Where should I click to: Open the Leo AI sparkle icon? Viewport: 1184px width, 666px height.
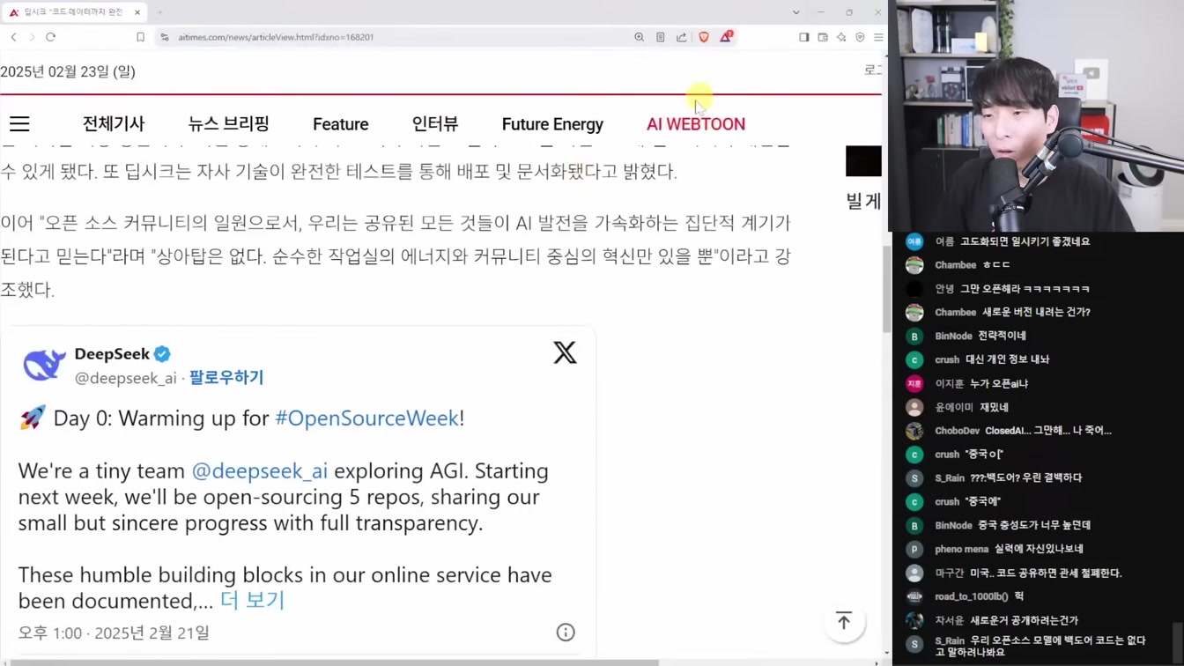pos(841,37)
